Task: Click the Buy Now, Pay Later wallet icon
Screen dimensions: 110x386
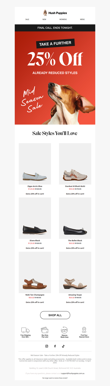Action: (x=45, y=330)
